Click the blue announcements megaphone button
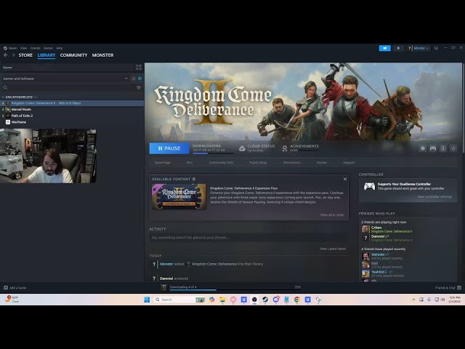The width and height of the screenshot is (465, 349). (384, 48)
